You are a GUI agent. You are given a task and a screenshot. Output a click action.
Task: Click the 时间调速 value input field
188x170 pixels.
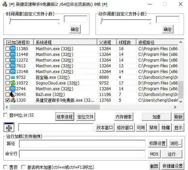(x=75, y=19)
